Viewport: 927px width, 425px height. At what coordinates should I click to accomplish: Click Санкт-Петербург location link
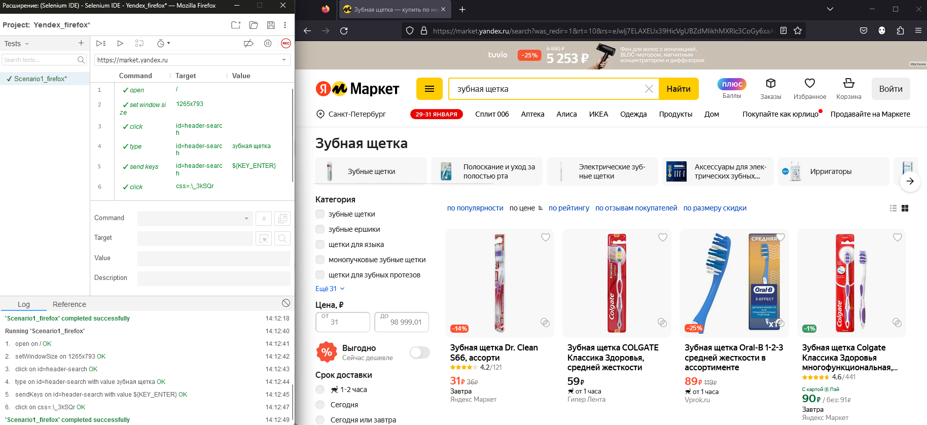351,114
